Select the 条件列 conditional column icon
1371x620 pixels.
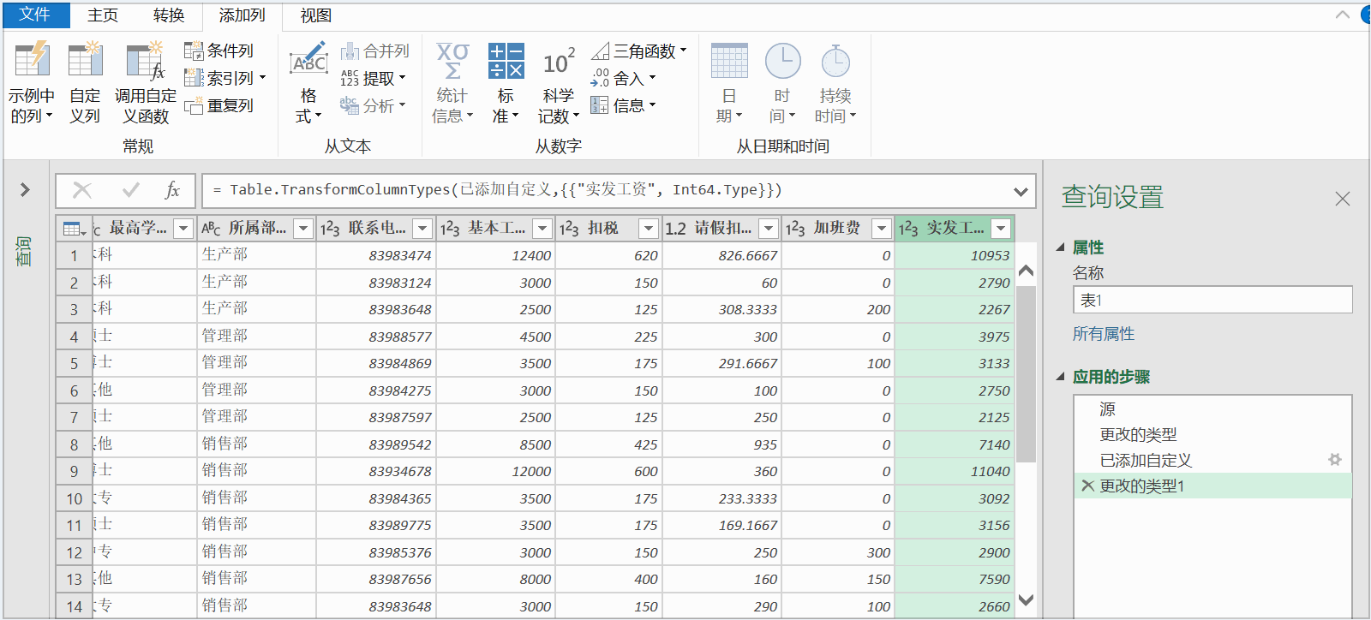194,51
